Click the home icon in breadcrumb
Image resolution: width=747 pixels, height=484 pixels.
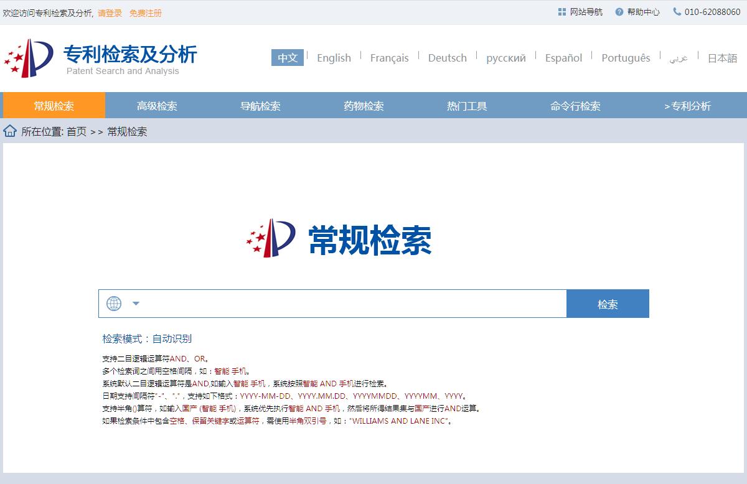10,131
